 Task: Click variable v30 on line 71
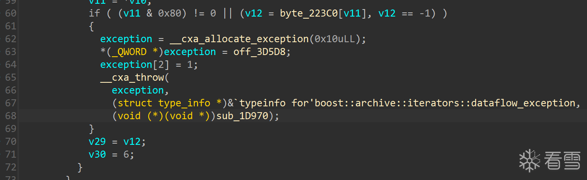97,154
